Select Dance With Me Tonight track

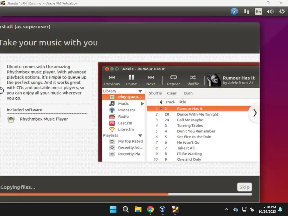[203, 114]
